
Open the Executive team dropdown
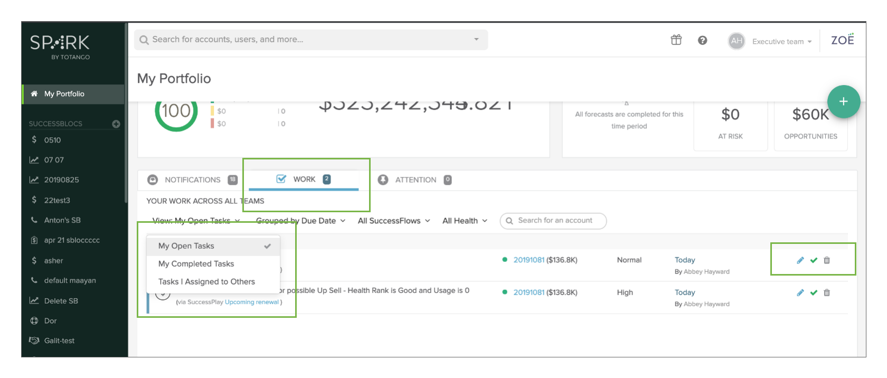click(782, 41)
